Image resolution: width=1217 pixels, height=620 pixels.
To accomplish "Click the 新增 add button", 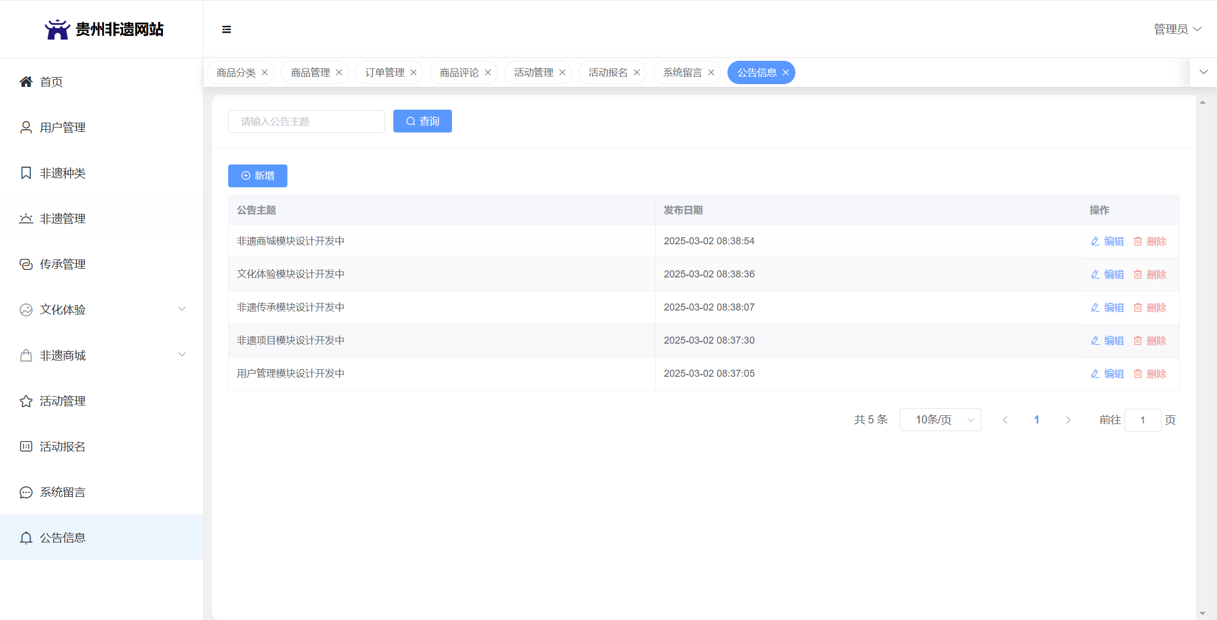I will (258, 176).
